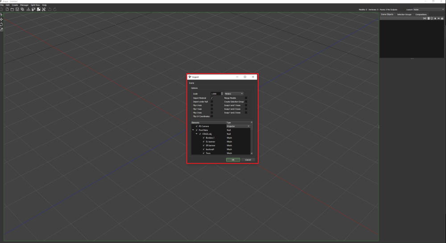Uncheck the Borders.1 mesh checkbox
This screenshot has height=243, width=446.
point(204,138)
